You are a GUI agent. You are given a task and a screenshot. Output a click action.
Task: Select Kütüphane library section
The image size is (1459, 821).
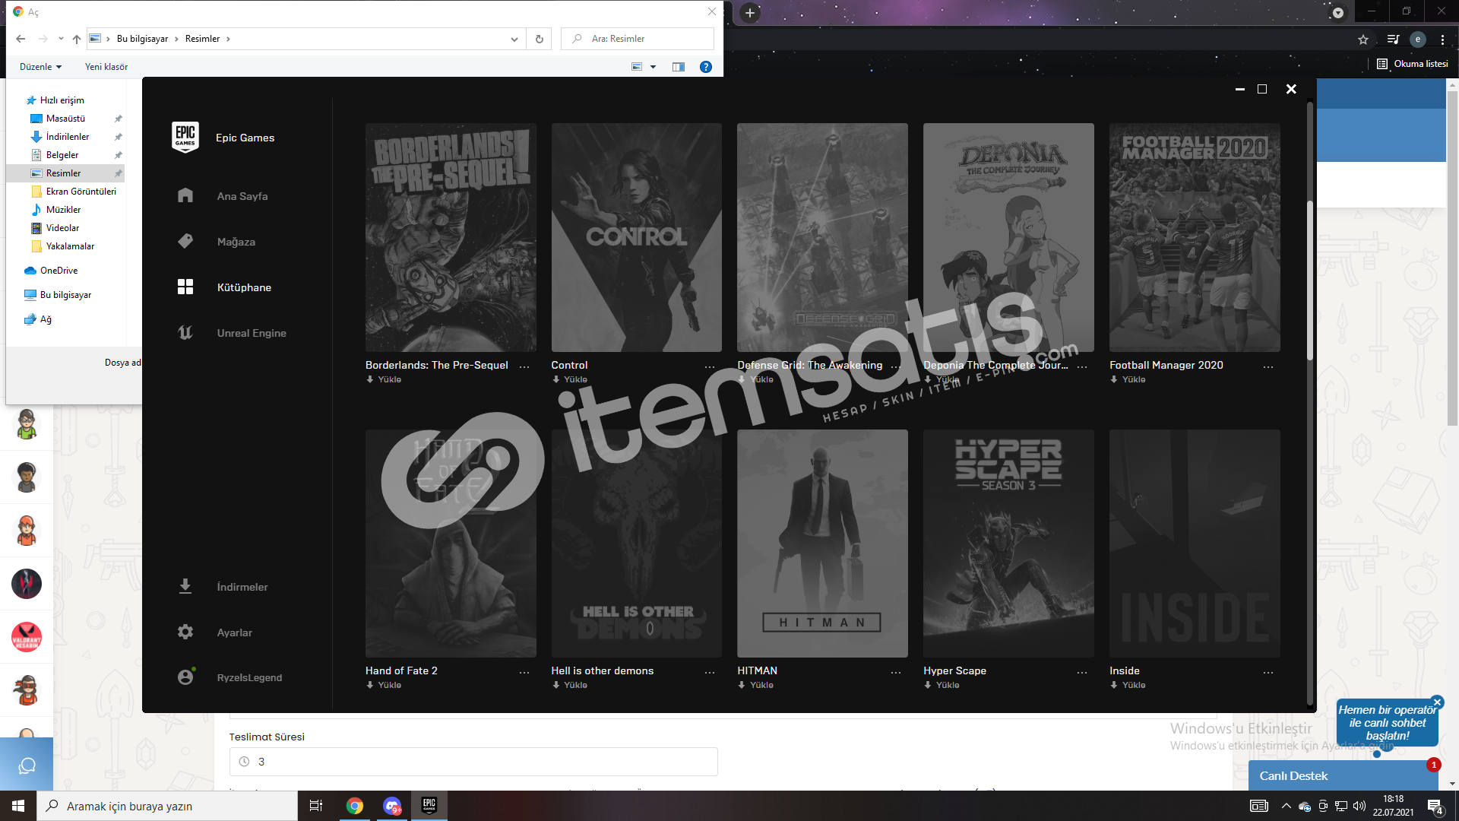(x=244, y=287)
